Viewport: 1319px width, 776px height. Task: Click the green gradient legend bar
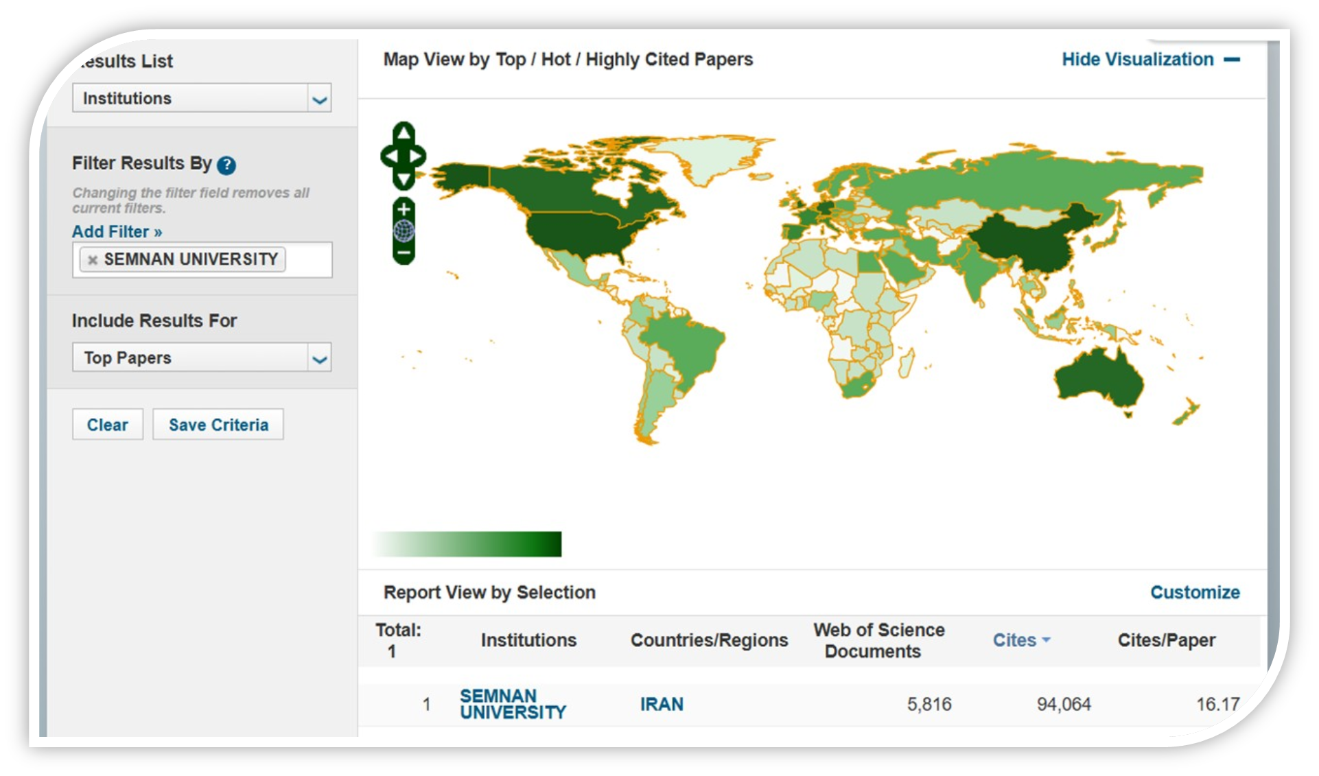click(467, 543)
